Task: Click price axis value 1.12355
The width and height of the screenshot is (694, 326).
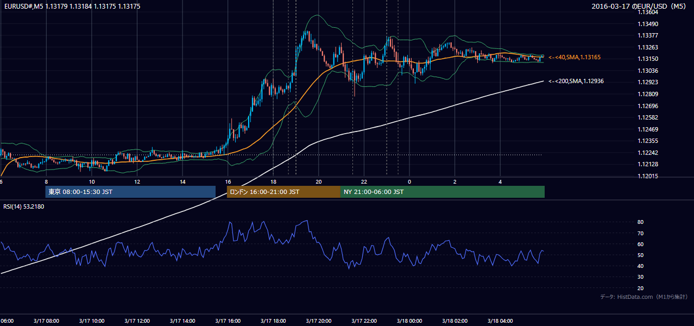Action: [648, 141]
